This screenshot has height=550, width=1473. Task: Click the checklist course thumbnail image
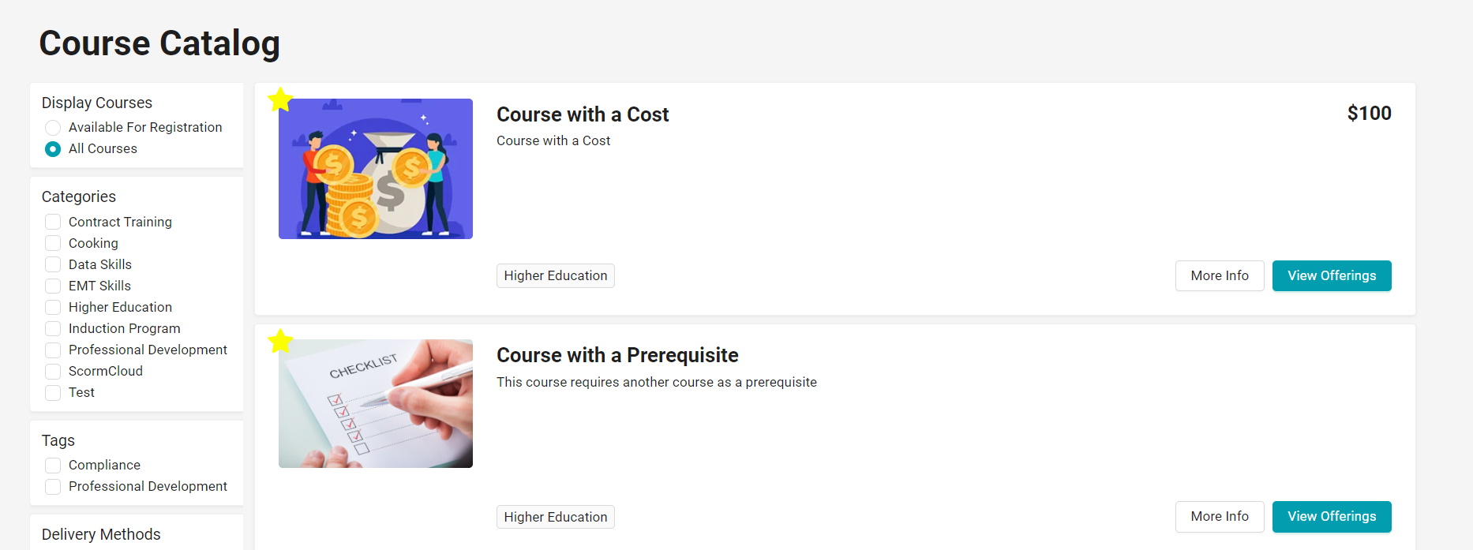click(375, 403)
